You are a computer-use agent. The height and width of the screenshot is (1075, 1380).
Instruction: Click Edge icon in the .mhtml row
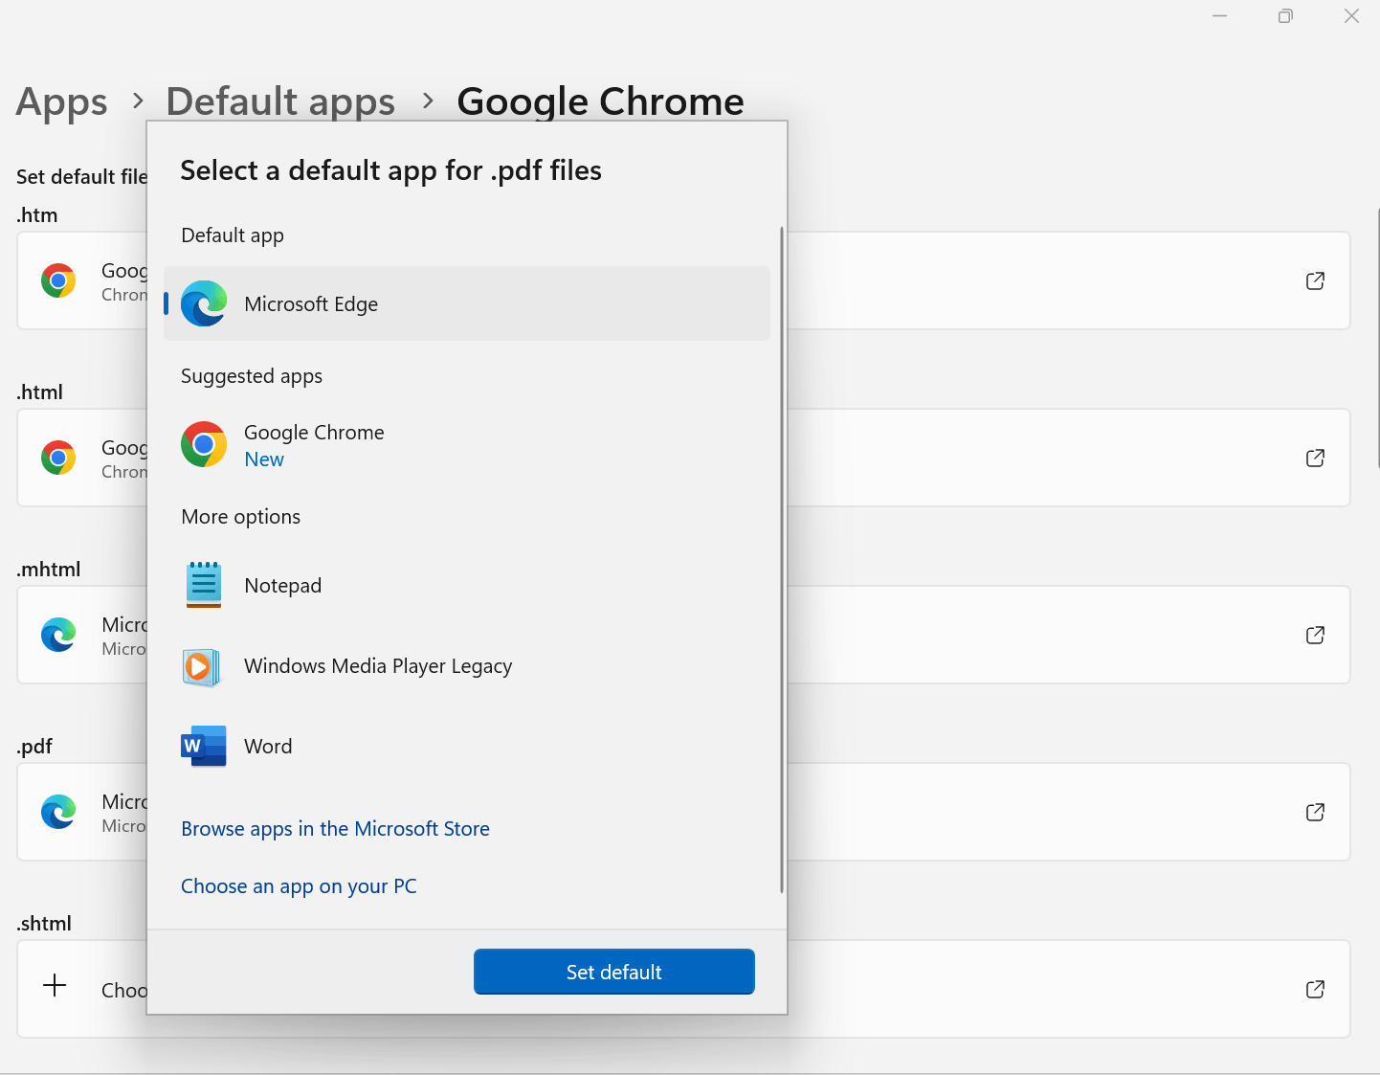(x=58, y=635)
